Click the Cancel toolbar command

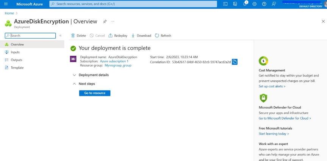point(97,36)
